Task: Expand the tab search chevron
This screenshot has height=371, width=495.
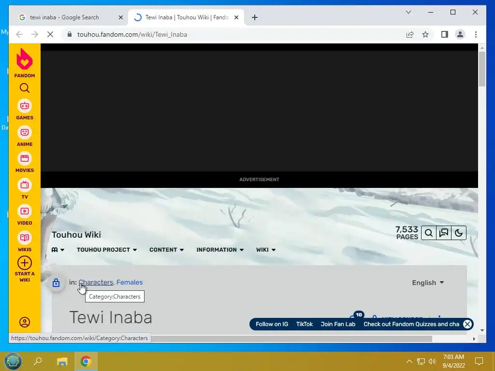Action: pos(408,12)
